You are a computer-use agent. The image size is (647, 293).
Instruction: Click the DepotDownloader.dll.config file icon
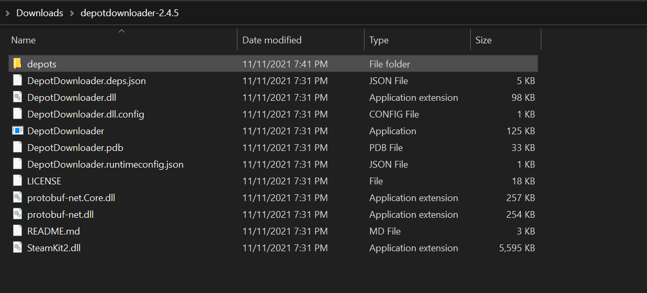click(x=17, y=114)
